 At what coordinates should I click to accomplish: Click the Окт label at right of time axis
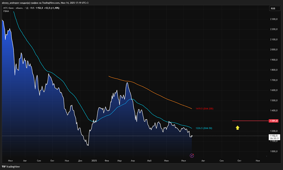click(x=239, y=161)
